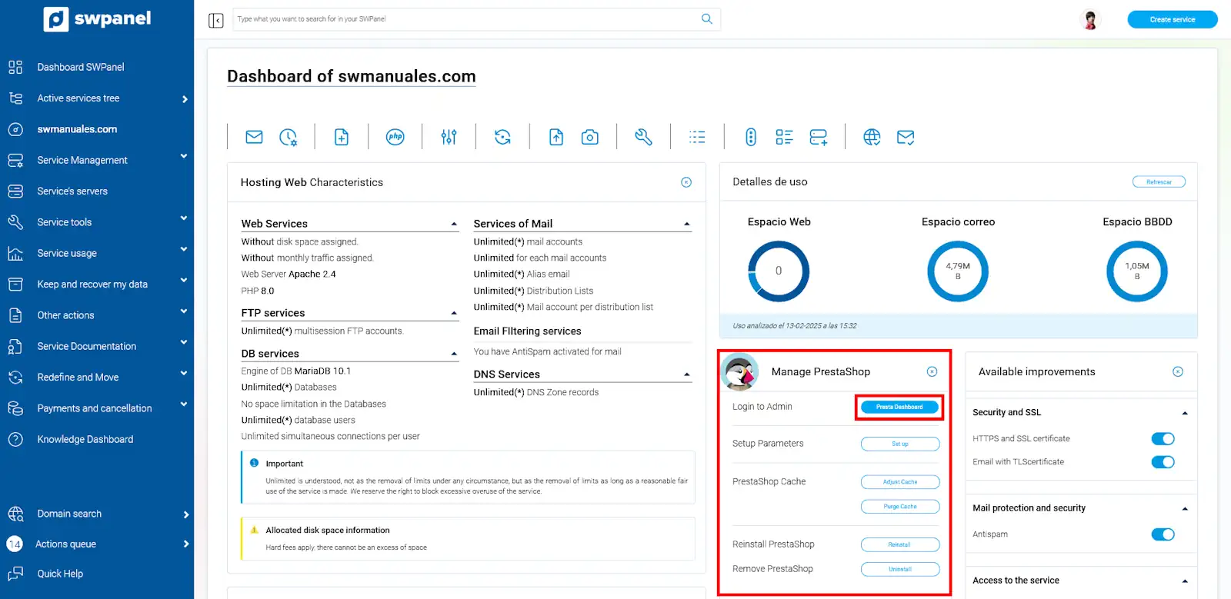Open Dashboard SWPanel in the sidebar

coord(81,67)
